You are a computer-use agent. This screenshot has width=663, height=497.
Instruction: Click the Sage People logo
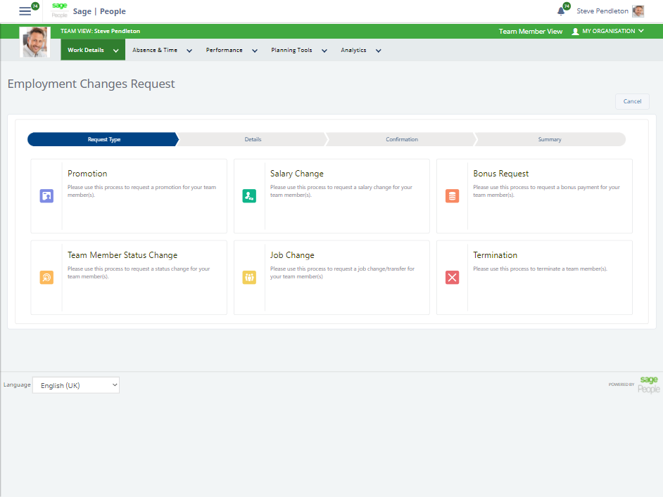[x=59, y=11]
